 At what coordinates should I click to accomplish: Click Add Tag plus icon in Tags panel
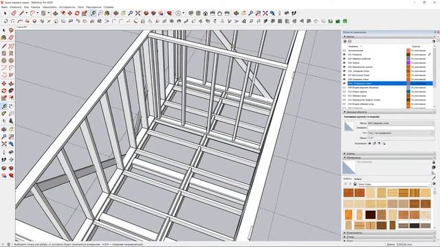pos(345,41)
